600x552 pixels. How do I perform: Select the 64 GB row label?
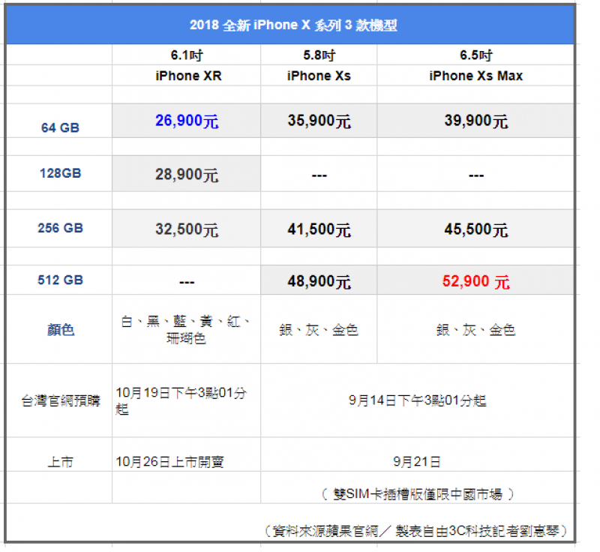point(59,127)
